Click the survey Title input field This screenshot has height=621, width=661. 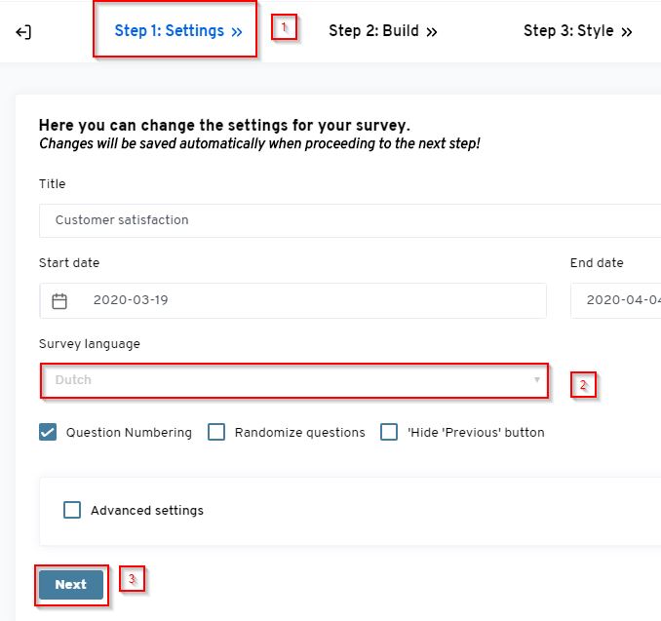click(350, 220)
